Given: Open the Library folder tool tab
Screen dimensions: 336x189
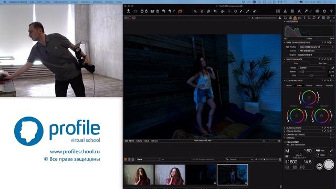Looking at the screenshot, I should tap(286, 18).
